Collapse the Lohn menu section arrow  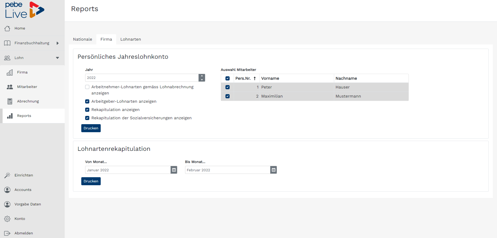pyautogui.click(x=57, y=58)
